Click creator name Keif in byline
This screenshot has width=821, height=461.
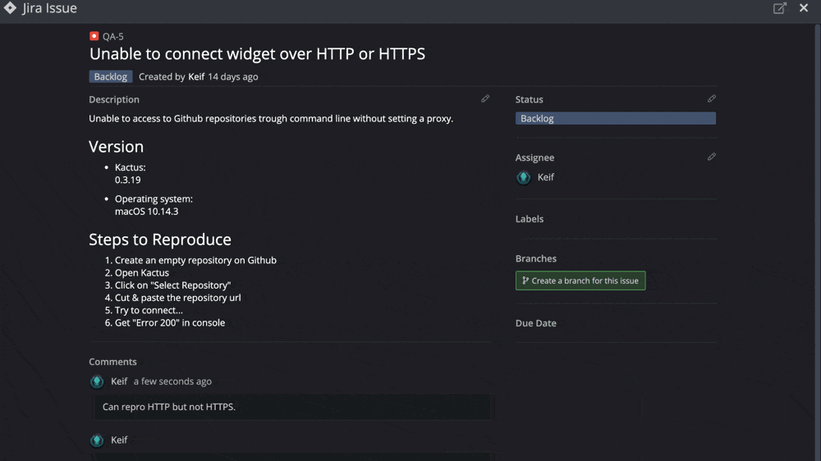pyautogui.click(x=196, y=76)
